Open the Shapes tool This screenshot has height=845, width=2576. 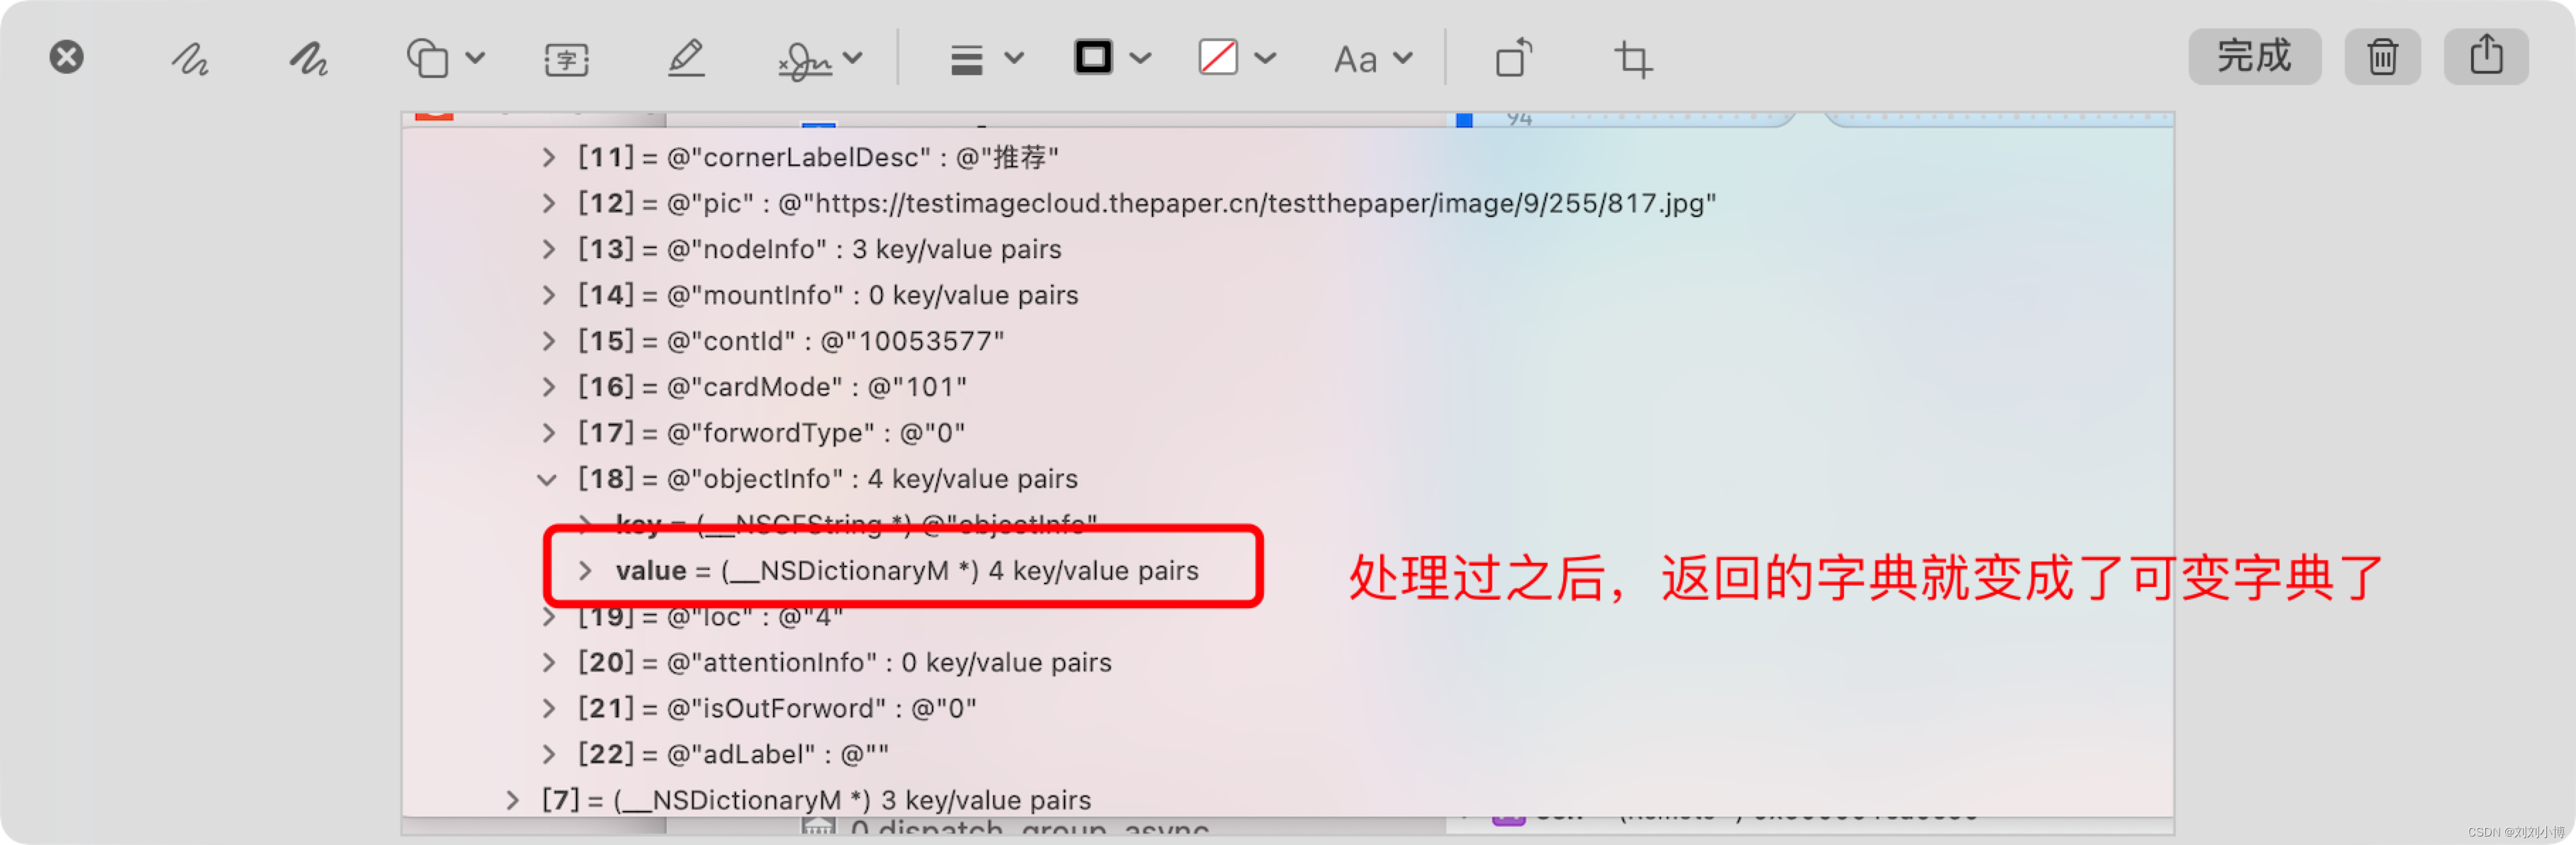click(427, 58)
